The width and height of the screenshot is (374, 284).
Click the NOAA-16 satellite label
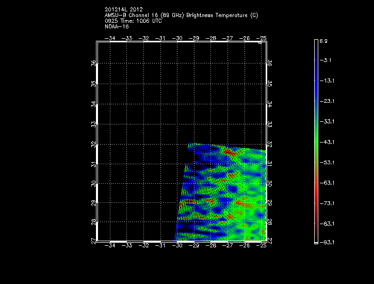pyautogui.click(x=116, y=26)
